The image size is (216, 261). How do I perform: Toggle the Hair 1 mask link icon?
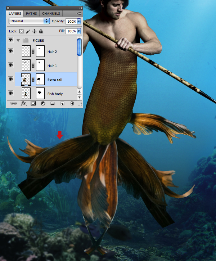click(33, 65)
